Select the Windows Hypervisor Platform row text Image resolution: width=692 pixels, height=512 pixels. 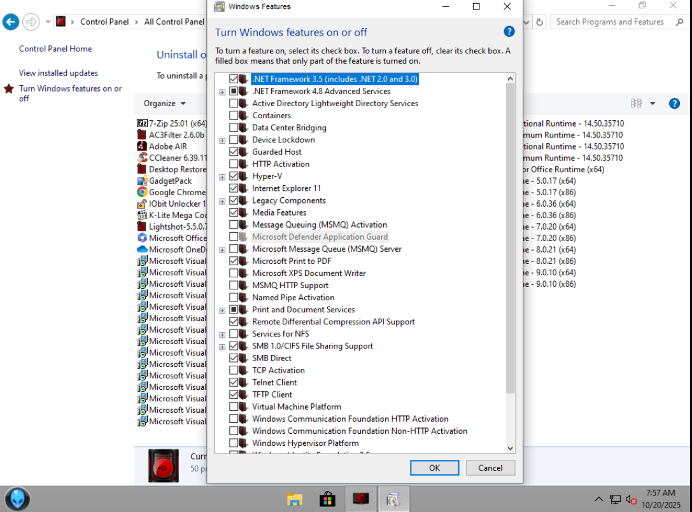click(x=306, y=443)
